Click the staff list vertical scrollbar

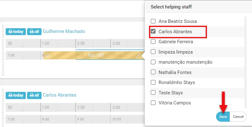[245, 63]
